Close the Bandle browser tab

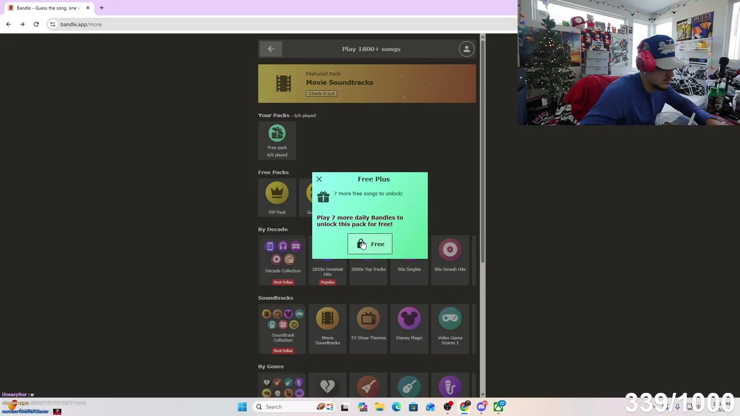(88, 8)
